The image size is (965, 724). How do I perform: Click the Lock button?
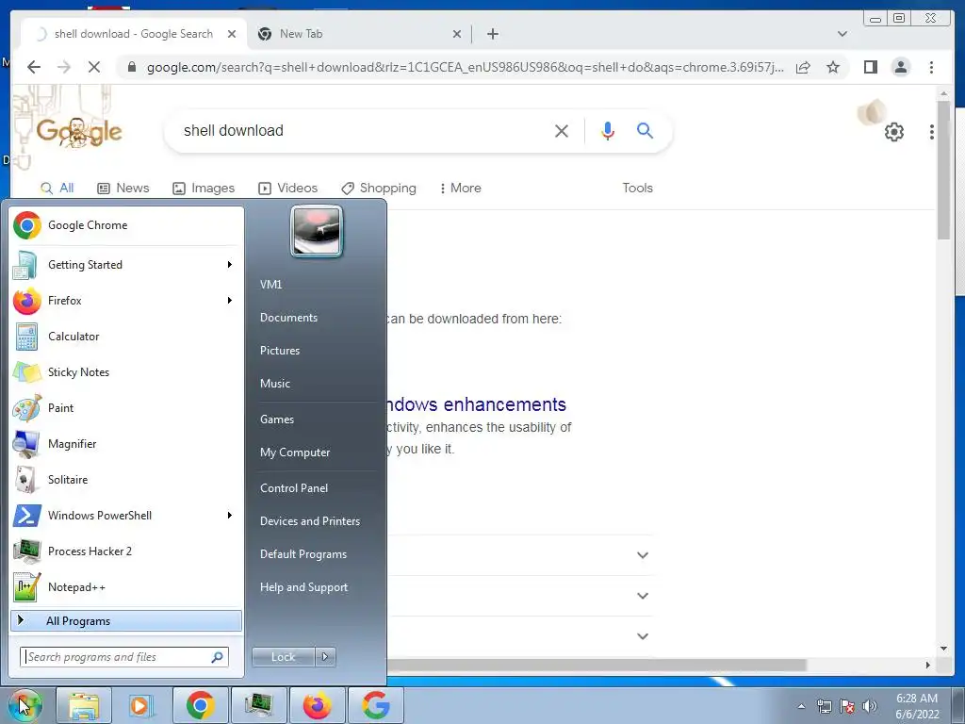[283, 657]
